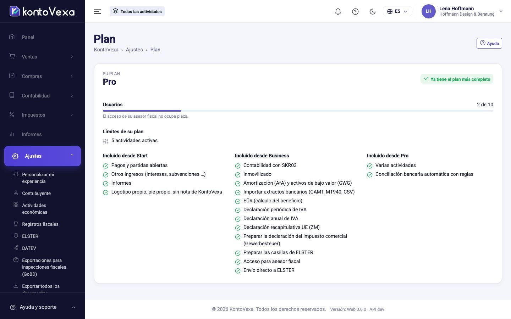Click the Informes bar chart icon
The height and width of the screenshot is (319, 511).
[x=12, y=134]
